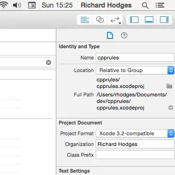This screenshot has width=175, height=175.
Task: Click the Text Settings heading
Action: click(74, 171)
